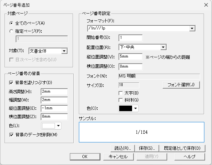Enable the 太字 bold checkbox
This screenshot has width=212, height=165.
[x=121, y=93]
